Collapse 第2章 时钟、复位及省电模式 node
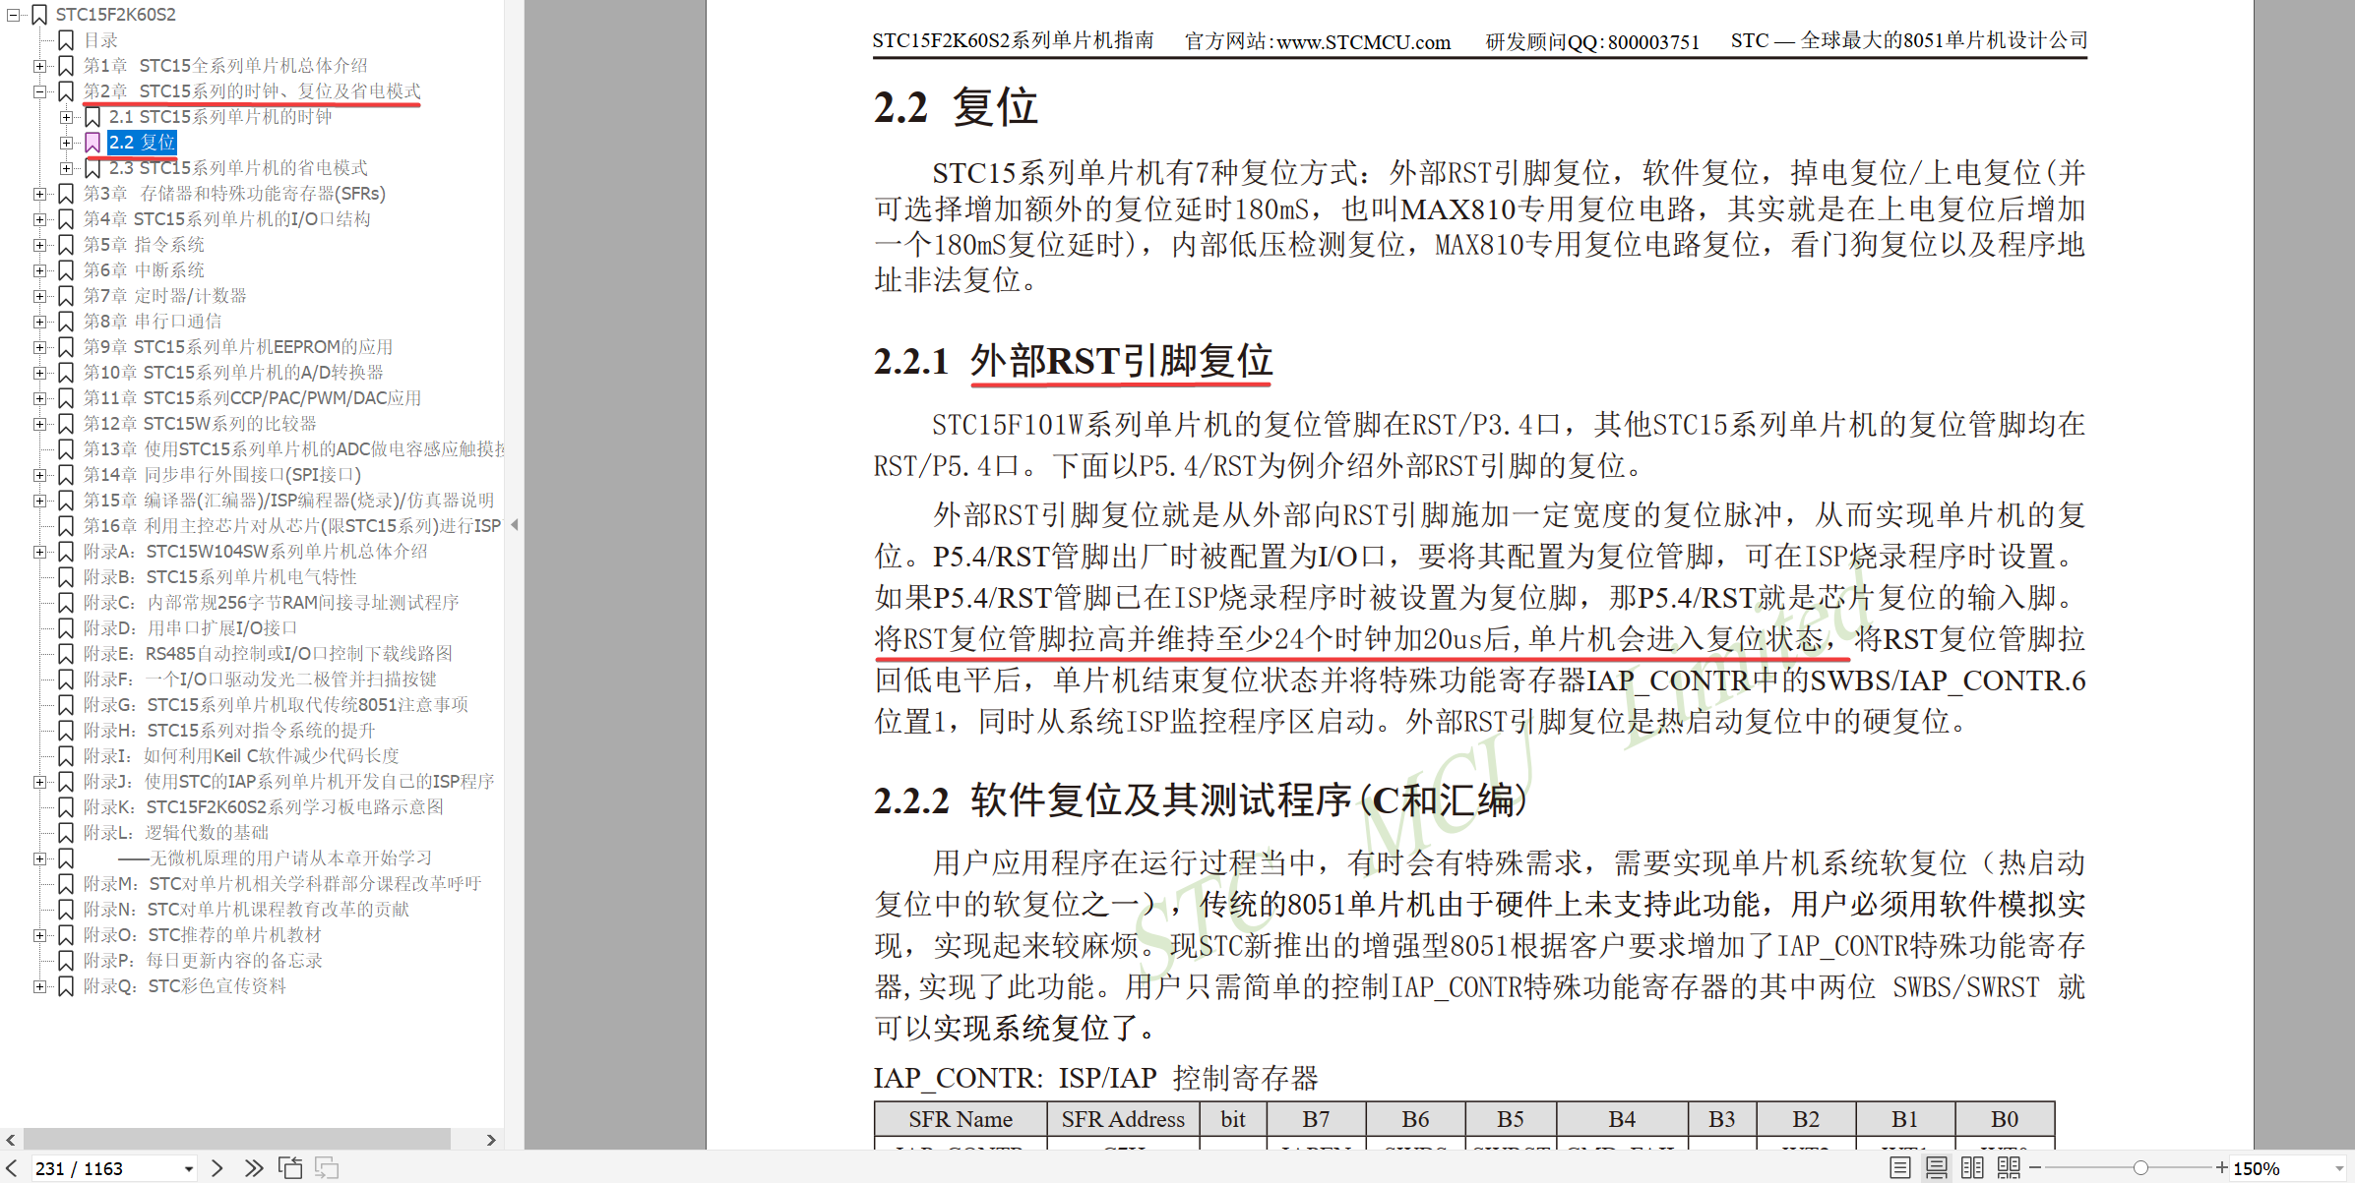The height and width of the screenshot is (1183, 2355). pos(39,91)
